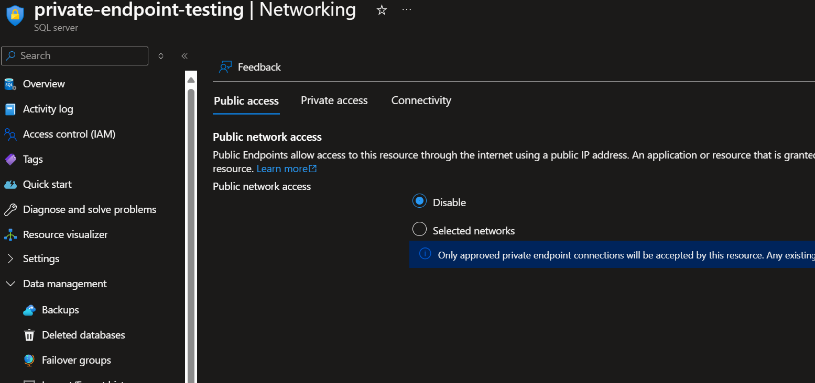Click the private-endpoint-testing | Networking title

tap(194, 10)
